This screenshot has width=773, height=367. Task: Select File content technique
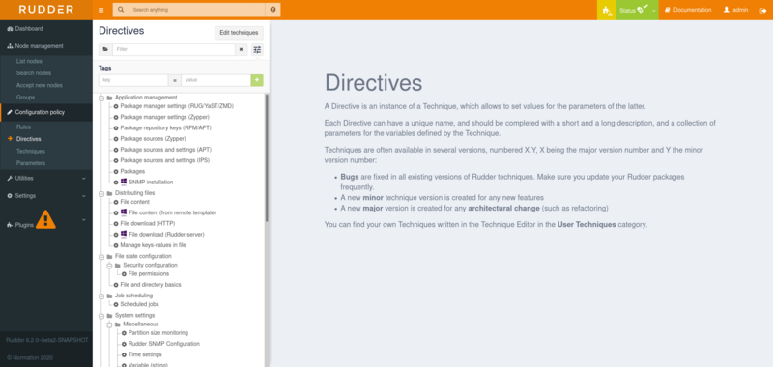pyautogui.click(x=134, y=202)
